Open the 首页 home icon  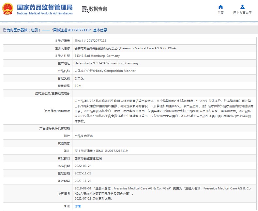pyautogui.click(x=220, y=7)
